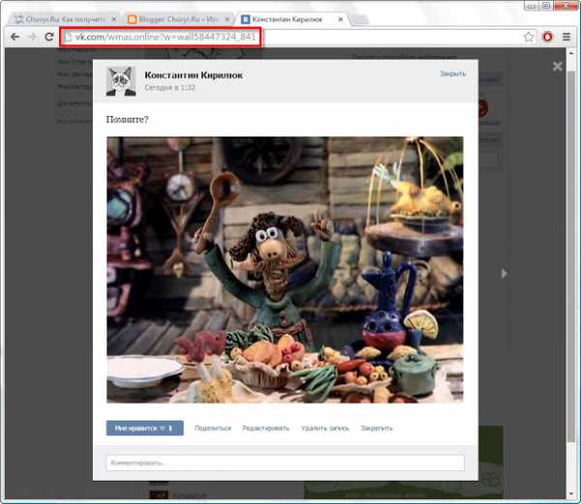Go to next post with right arrow

point(504,274)
